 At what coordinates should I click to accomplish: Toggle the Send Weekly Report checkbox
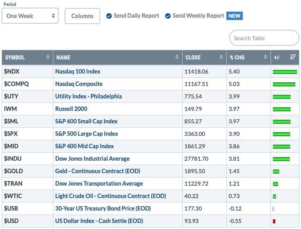click(168, 16)
